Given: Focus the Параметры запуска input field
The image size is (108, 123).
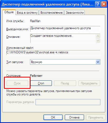Looking at the screenshot, I should pyautogui.click(x=68, y=102).
